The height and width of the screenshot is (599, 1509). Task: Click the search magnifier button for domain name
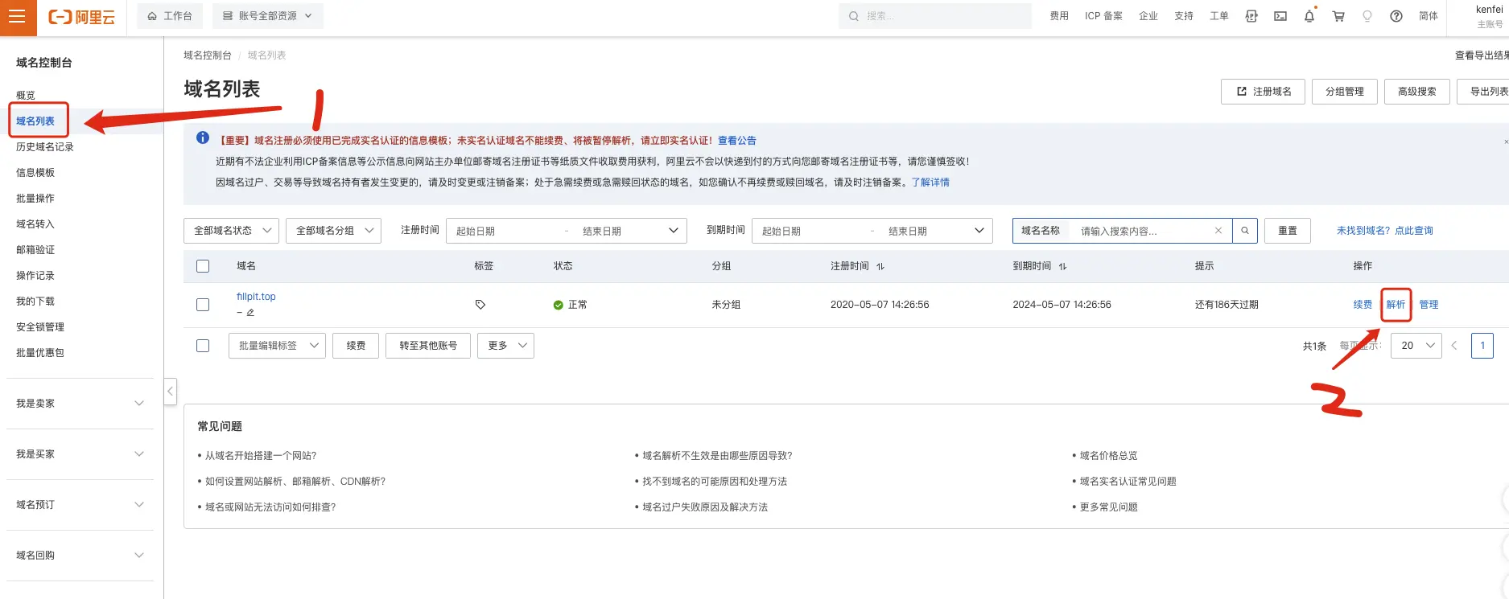click(1245, 231)
